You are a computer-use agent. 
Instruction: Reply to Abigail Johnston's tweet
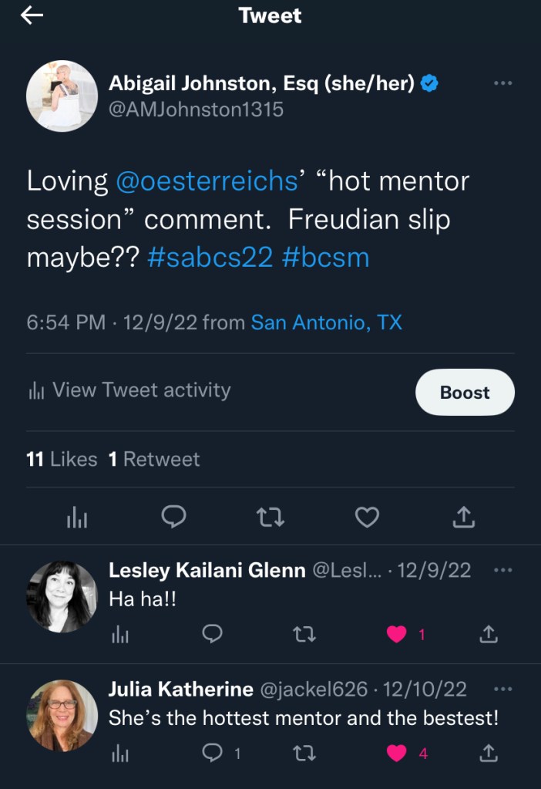174,518
